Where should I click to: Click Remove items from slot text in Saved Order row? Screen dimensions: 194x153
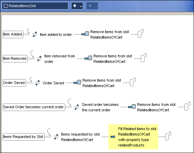(156, 107)
